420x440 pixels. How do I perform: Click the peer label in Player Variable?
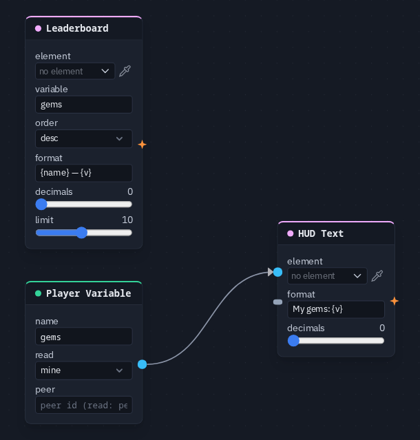click(x=45, y=390)
